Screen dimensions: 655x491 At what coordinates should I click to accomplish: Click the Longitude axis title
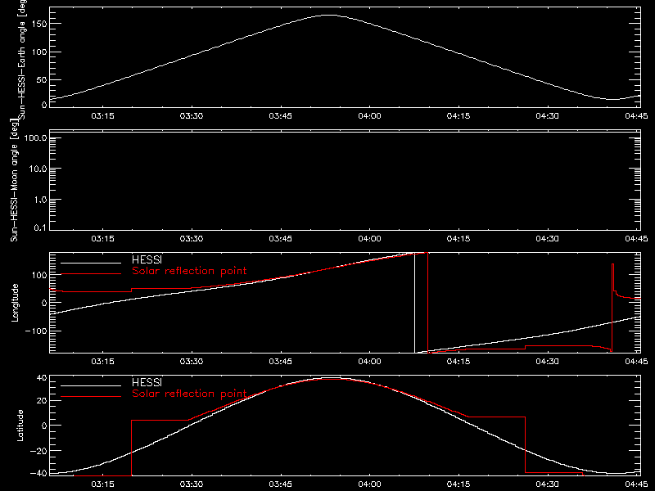15,303
